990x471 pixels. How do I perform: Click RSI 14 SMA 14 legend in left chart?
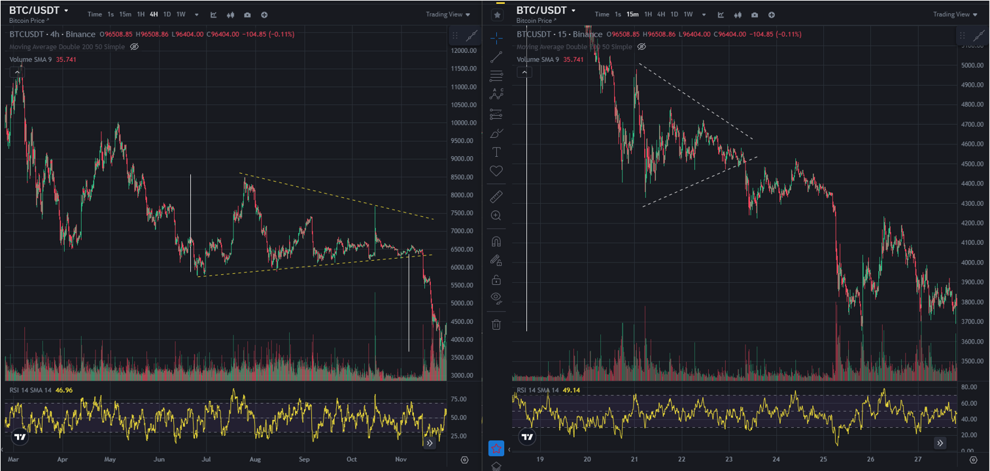tap(30, 390)
